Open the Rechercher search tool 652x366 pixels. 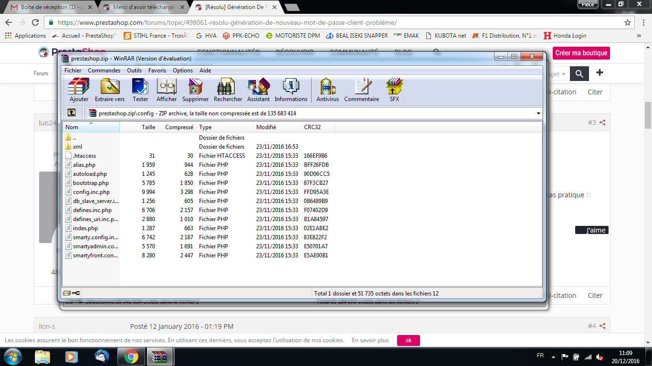tap(228, 90)
